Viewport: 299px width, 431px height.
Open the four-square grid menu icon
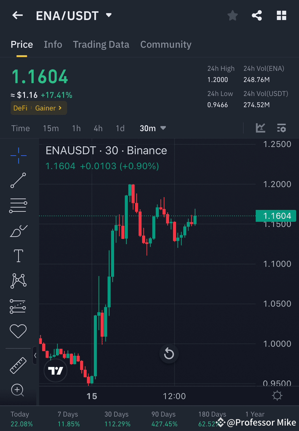281,16
